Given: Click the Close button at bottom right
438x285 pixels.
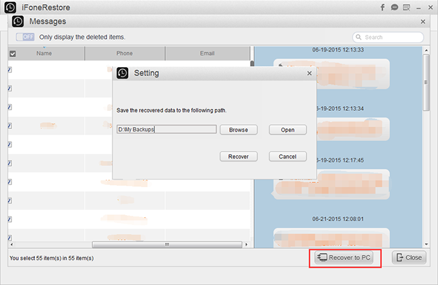Looking at the screenshot, I should point(409,257).
